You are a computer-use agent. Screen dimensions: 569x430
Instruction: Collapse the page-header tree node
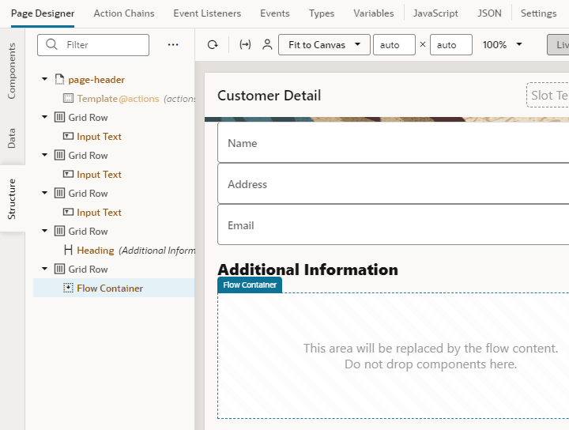point(44,80)
